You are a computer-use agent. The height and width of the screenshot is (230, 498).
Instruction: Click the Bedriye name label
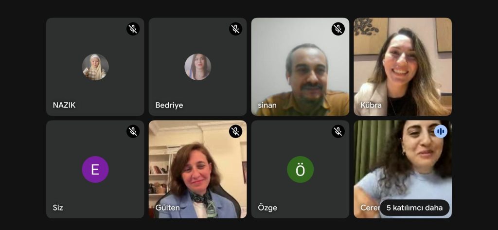coord(169,105)
